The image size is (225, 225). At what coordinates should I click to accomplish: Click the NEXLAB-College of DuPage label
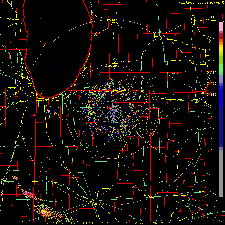point(199,3)
